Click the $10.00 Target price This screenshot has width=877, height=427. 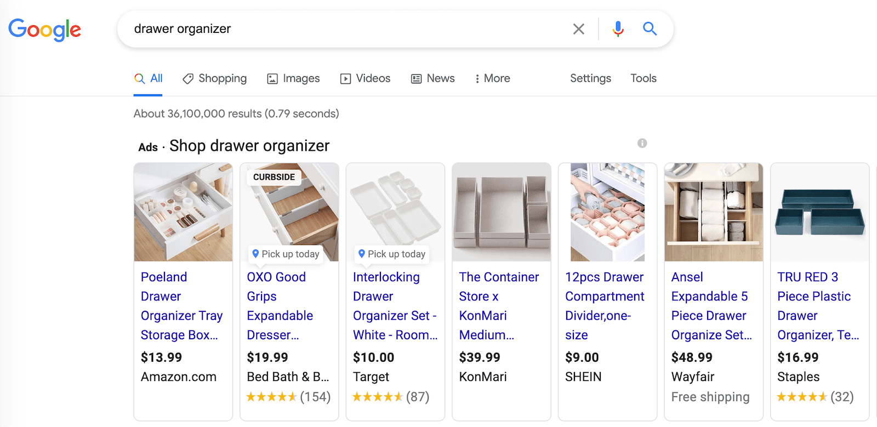point(373,357)
